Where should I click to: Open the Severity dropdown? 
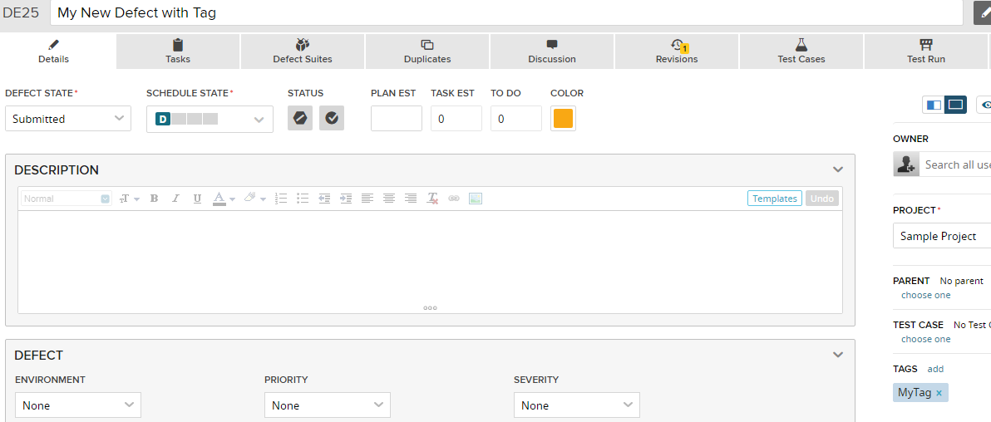click(576, 405)
